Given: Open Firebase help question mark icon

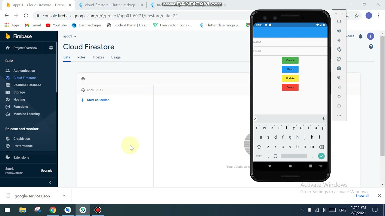Looking at the screenshot, I should point(371,46).
